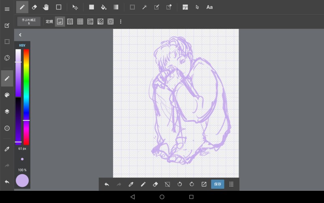Open the color palette panel

point(7,95)
